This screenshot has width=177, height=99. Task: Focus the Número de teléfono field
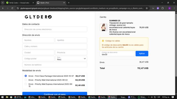55,65
